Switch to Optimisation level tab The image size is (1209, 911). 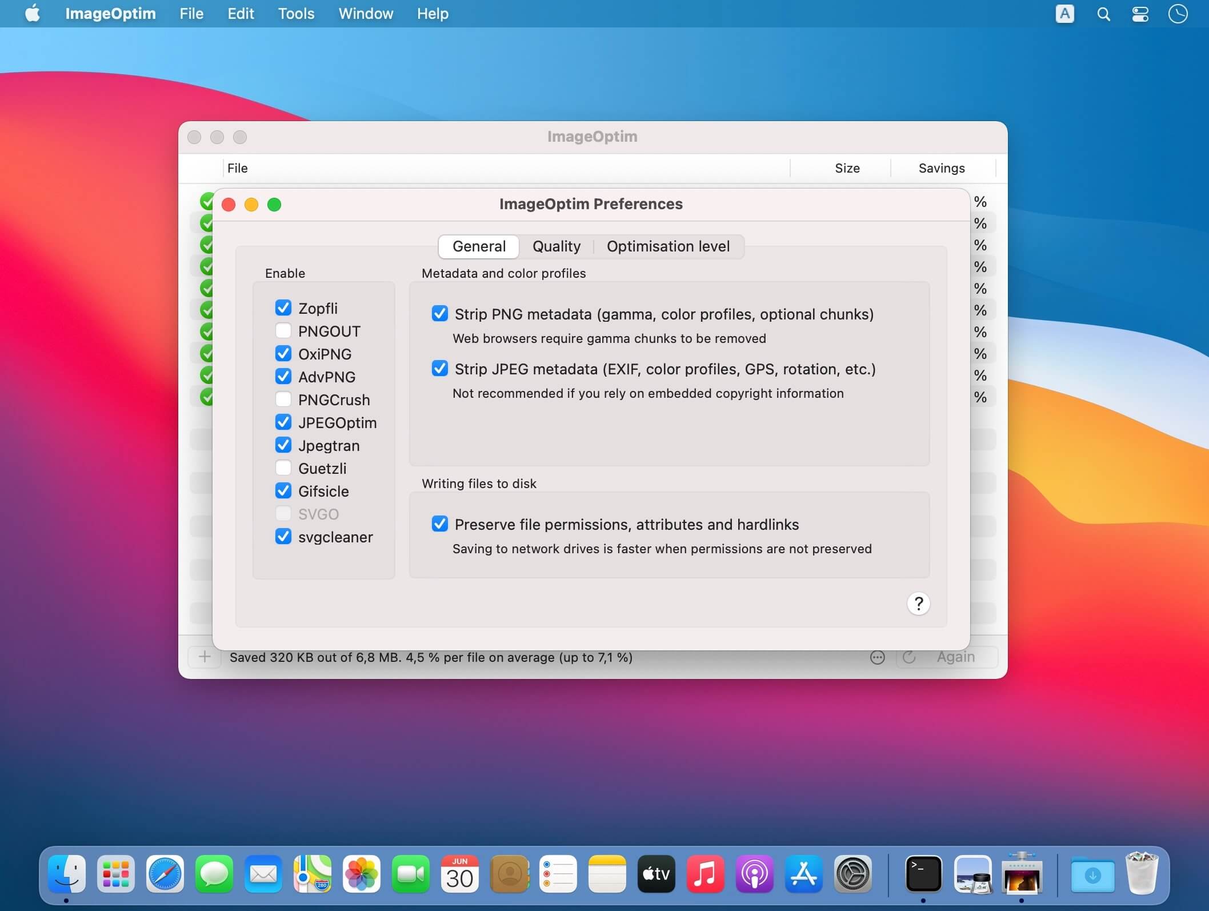click(x=668, y=246)
